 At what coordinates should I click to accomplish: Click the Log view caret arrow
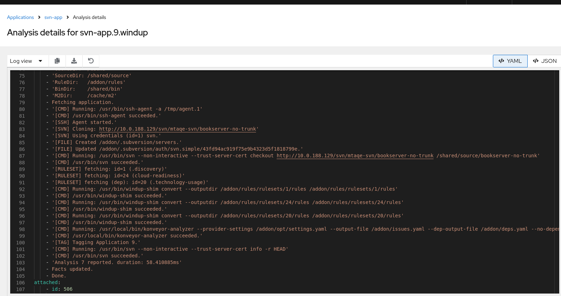(40, 61)
